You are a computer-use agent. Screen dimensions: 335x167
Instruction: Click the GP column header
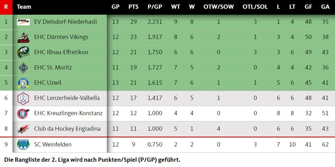(x=116, y=7)
